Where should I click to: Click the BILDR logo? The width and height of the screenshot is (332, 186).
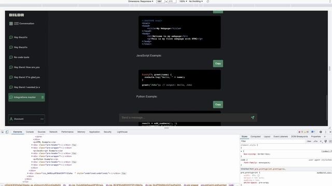(17, 15)
